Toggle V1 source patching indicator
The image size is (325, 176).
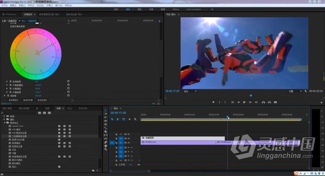(112, 143)
